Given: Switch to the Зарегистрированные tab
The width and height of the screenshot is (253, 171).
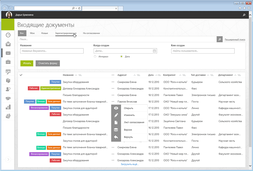Looking at the screenshot, I should [x=65, y=33].
